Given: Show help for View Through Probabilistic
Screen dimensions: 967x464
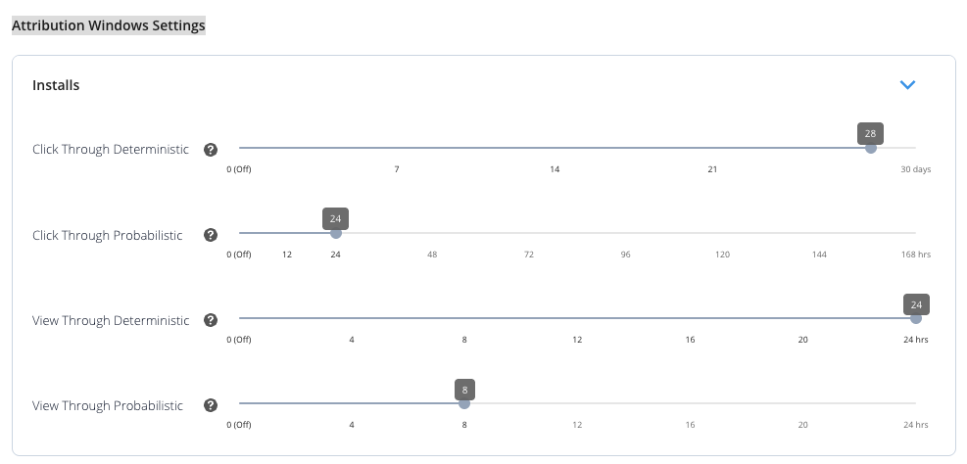Looking at the screenshot, I should 210,405.
